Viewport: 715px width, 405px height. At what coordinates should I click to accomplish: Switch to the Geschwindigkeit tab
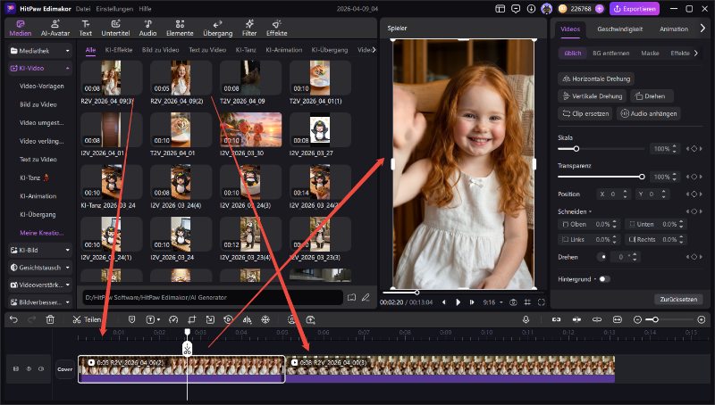click(619, 29)
